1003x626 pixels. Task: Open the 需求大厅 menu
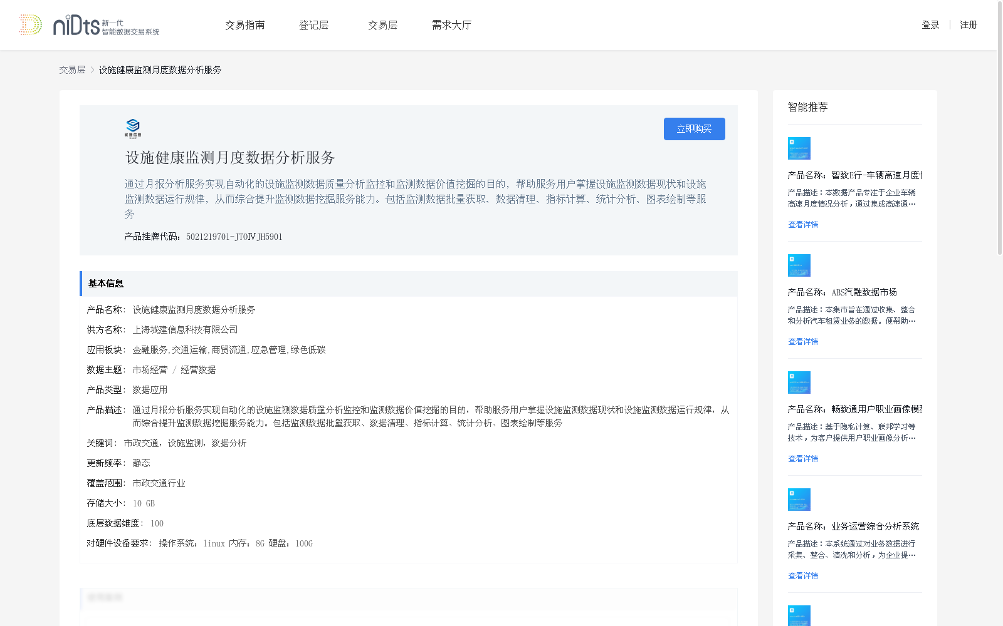[451, 25]
